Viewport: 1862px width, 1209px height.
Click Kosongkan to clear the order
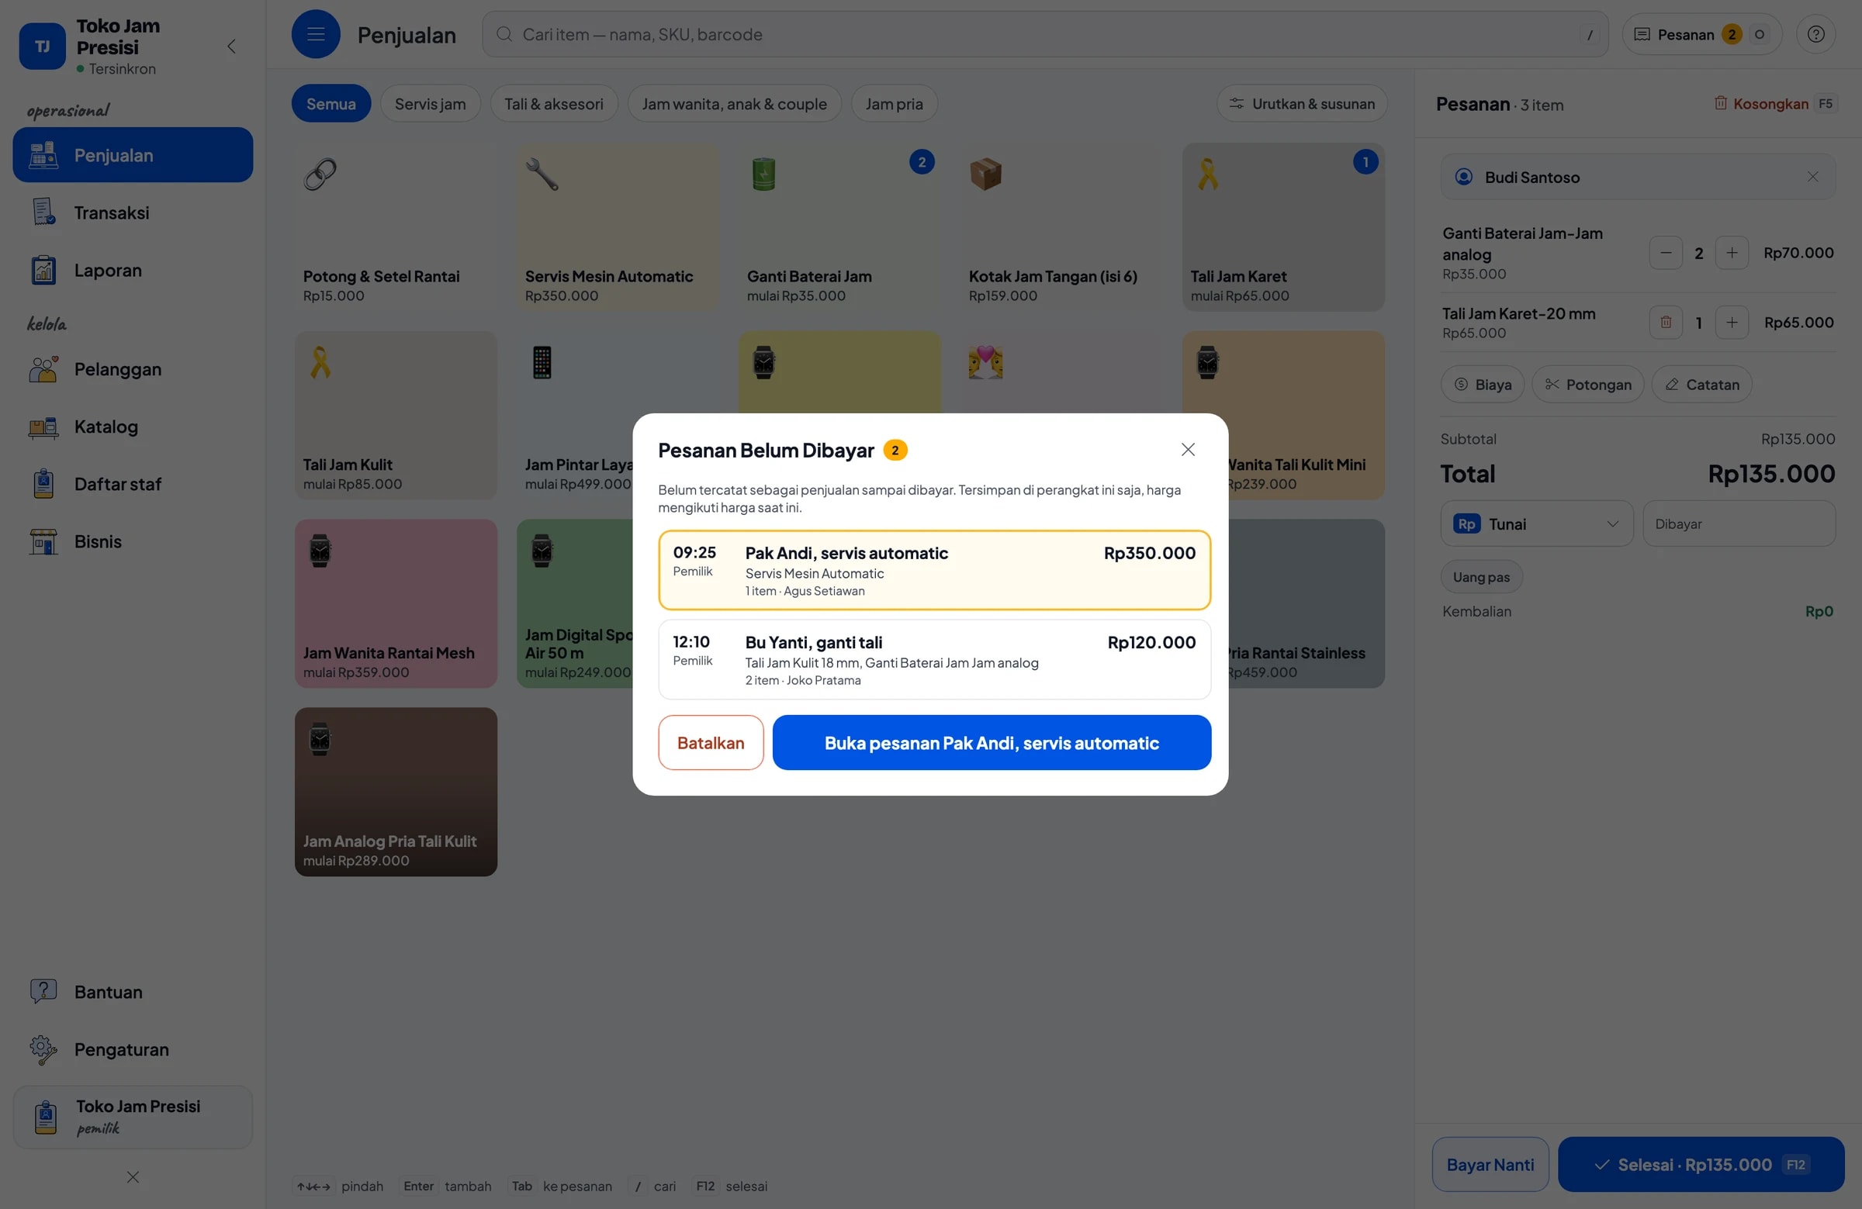click(1774, 103)
